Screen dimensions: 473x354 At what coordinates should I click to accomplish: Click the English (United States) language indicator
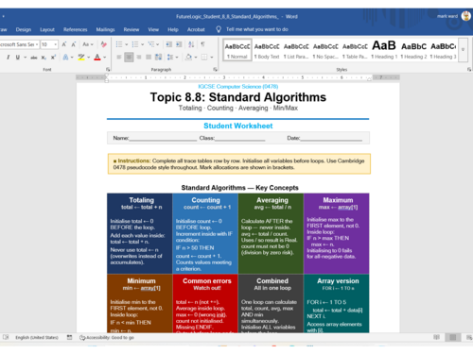click(37, 338)
